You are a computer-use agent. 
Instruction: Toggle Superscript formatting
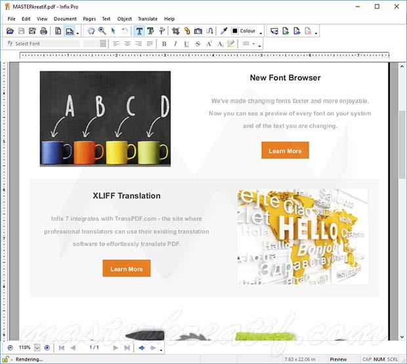209,44
